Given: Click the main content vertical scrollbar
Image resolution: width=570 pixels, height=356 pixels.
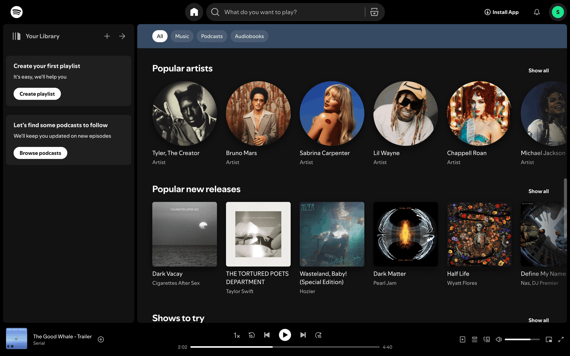Looking at the screenshot, I should tap(565, 208).
